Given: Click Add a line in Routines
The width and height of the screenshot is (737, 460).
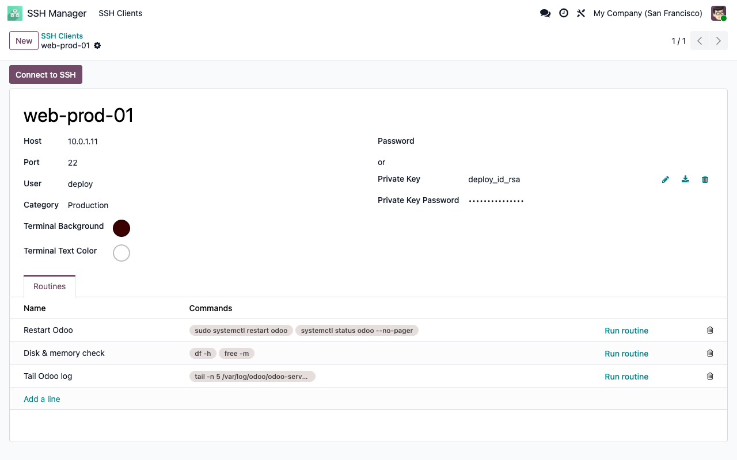Looking at the screenshot, I should (x=42, y=399).
